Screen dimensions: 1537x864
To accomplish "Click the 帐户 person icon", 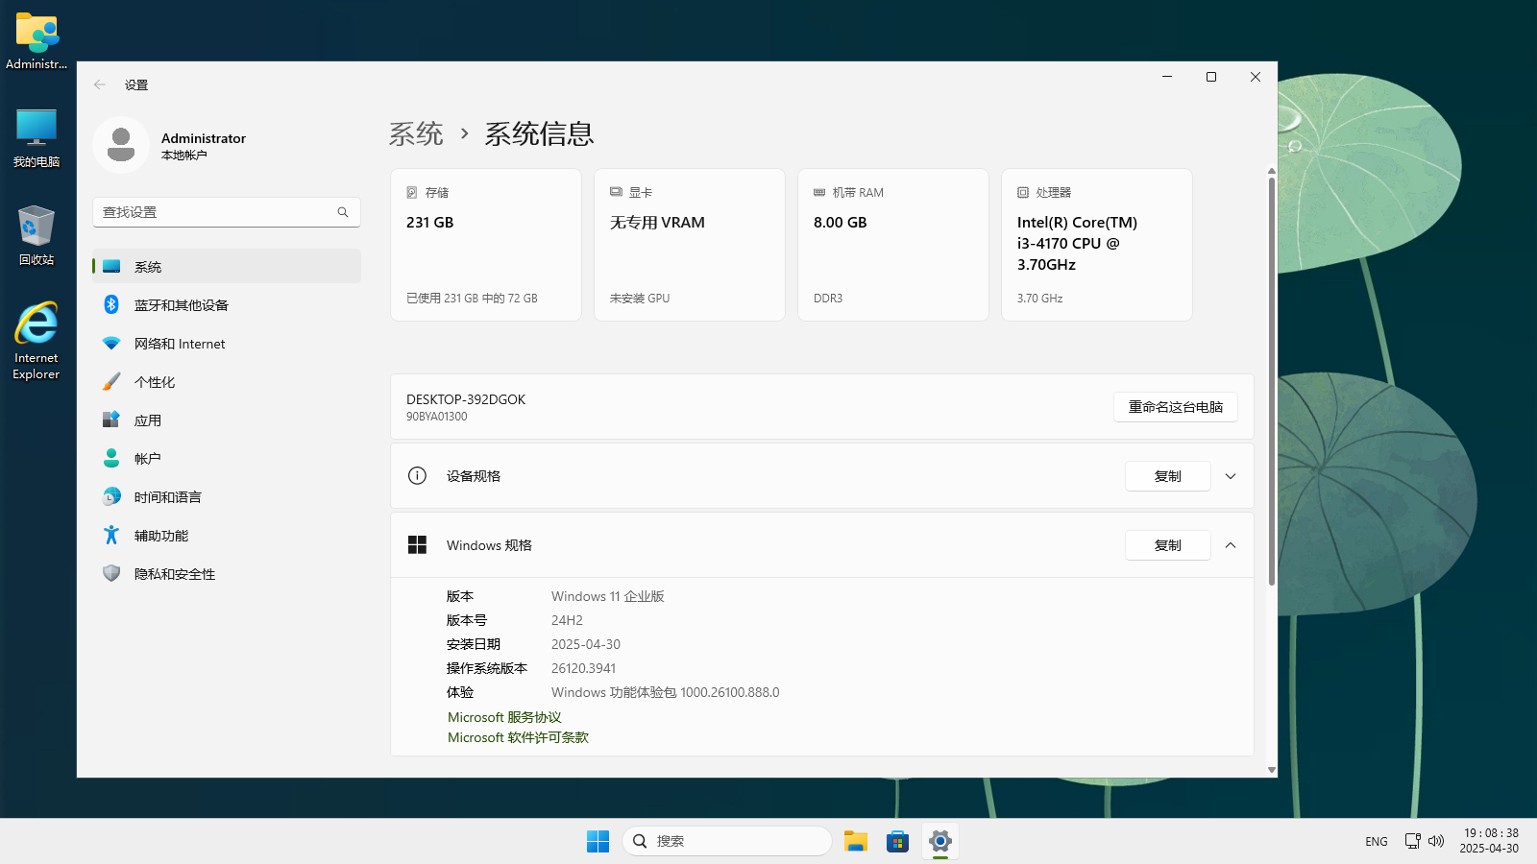I will coord(111,458).
